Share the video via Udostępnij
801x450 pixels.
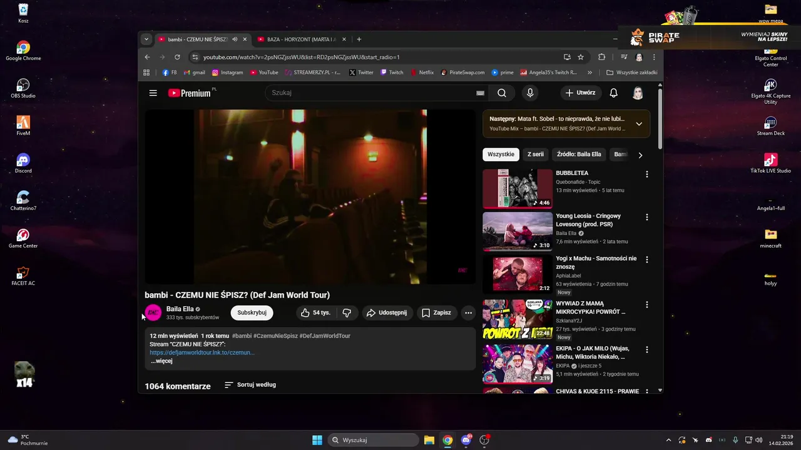(387, 312)
